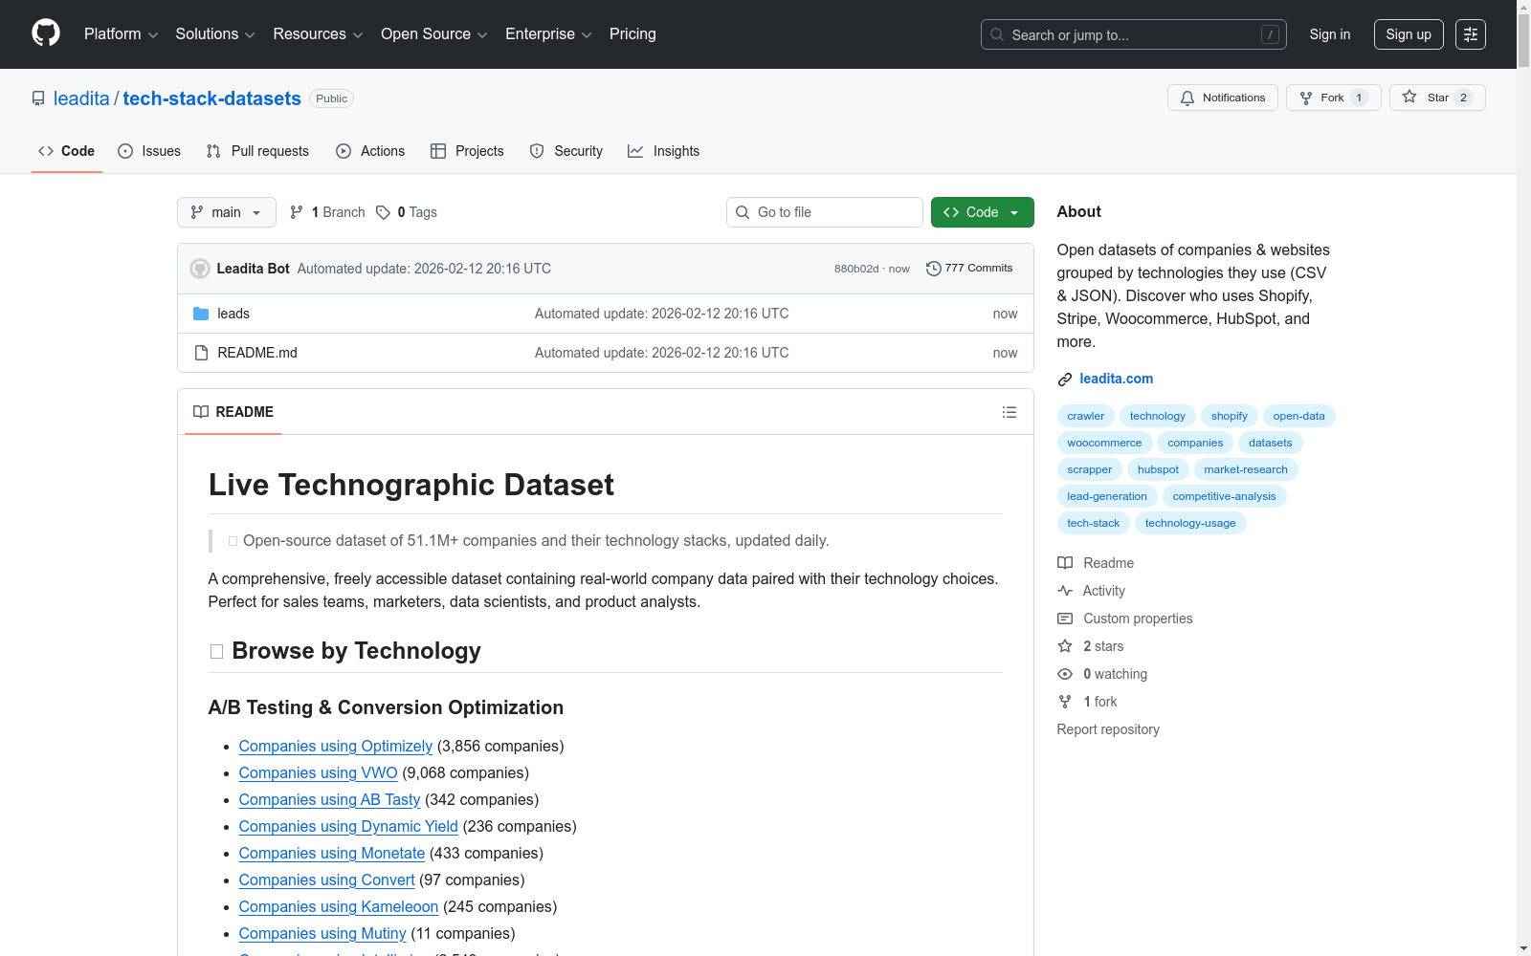The width and height of the screenshot is (1531, 956).
Task: Open commit 880b02d link
Action: click(x=856, y=269)
